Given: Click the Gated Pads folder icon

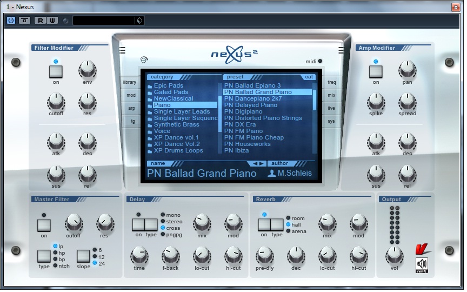Looking at the screenshot, I should pyautogui.click(x=150, y=93).
